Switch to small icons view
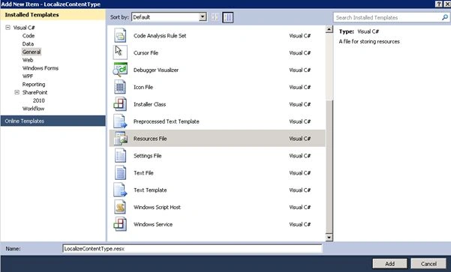 215,17
